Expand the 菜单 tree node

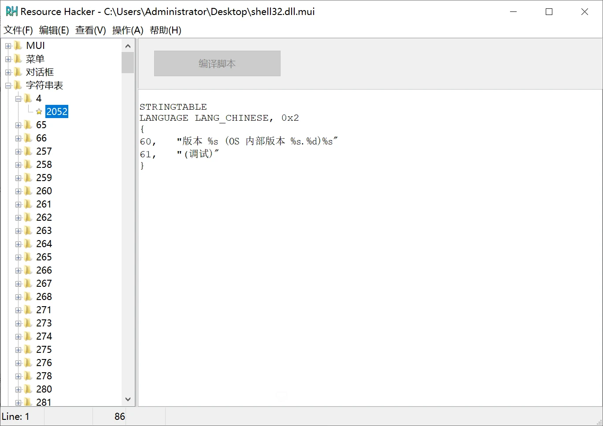[x=8, y=59]
